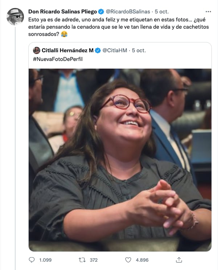Click the share upload icon
The width and height of the screenshot is (218, 270).
[179, 260]
